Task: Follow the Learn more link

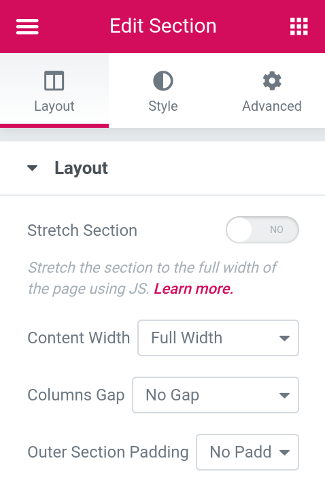Action: [x=194, y=289]
